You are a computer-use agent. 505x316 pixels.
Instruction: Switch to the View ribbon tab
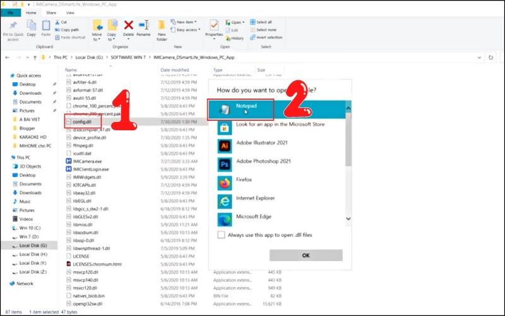70,13
